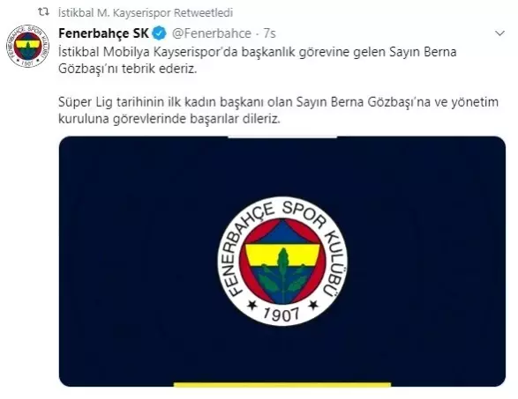Click Fenerbahçe Spor Kulübü crest in image
This screenshot has height=399, width=518.
282,262
